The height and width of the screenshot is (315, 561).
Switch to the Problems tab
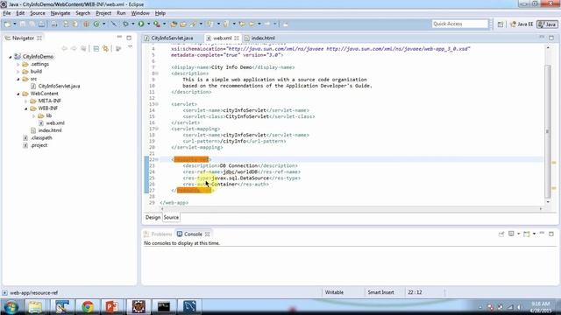coord(158,234)
